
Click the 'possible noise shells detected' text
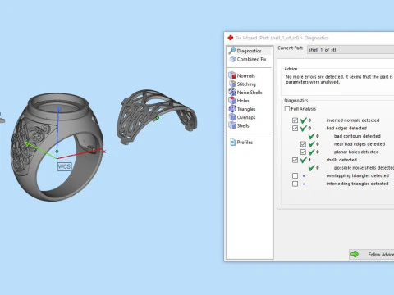(364, 168)
